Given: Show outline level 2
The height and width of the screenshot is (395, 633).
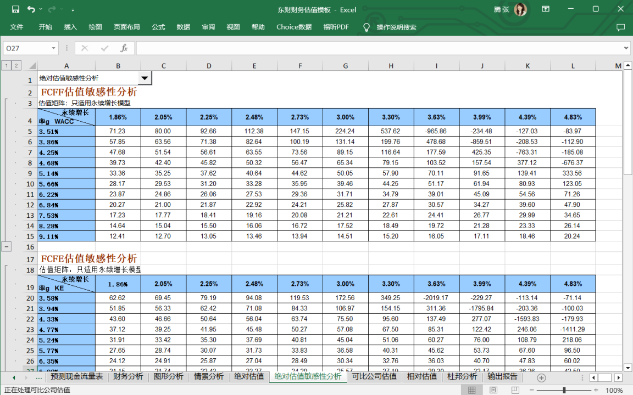Looking at the screenshot, I should pyautogui.click(x=16, y=66).
